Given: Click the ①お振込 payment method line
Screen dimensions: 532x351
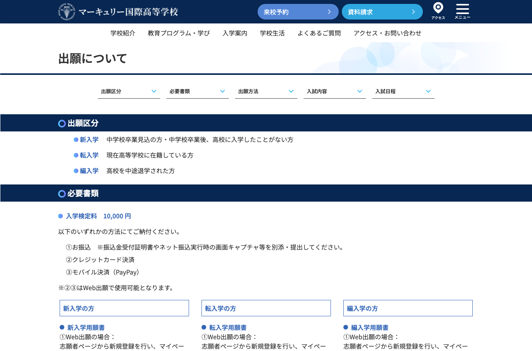Looking at the screenshot, I should tap(205, 247).
